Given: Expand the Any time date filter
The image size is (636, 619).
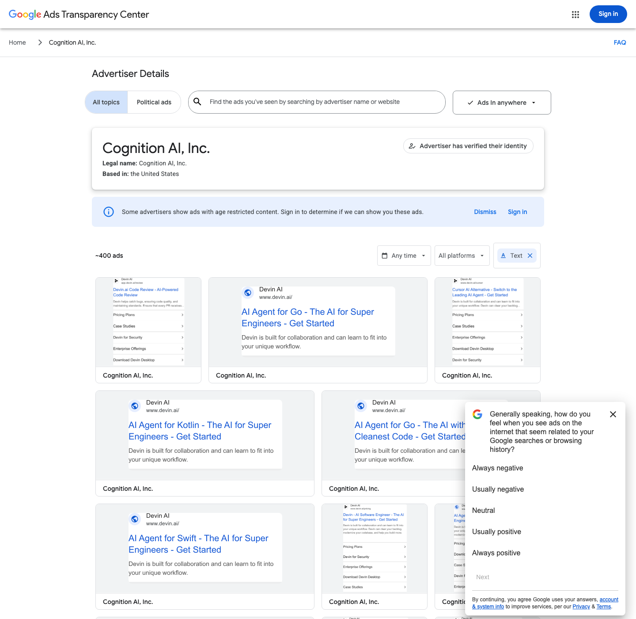Looking at the screenshot, I should [404, 256].
